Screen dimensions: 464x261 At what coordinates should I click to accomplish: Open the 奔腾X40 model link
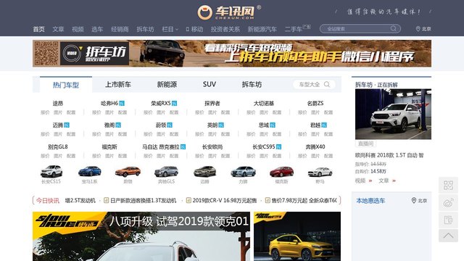tap(315, 146)
